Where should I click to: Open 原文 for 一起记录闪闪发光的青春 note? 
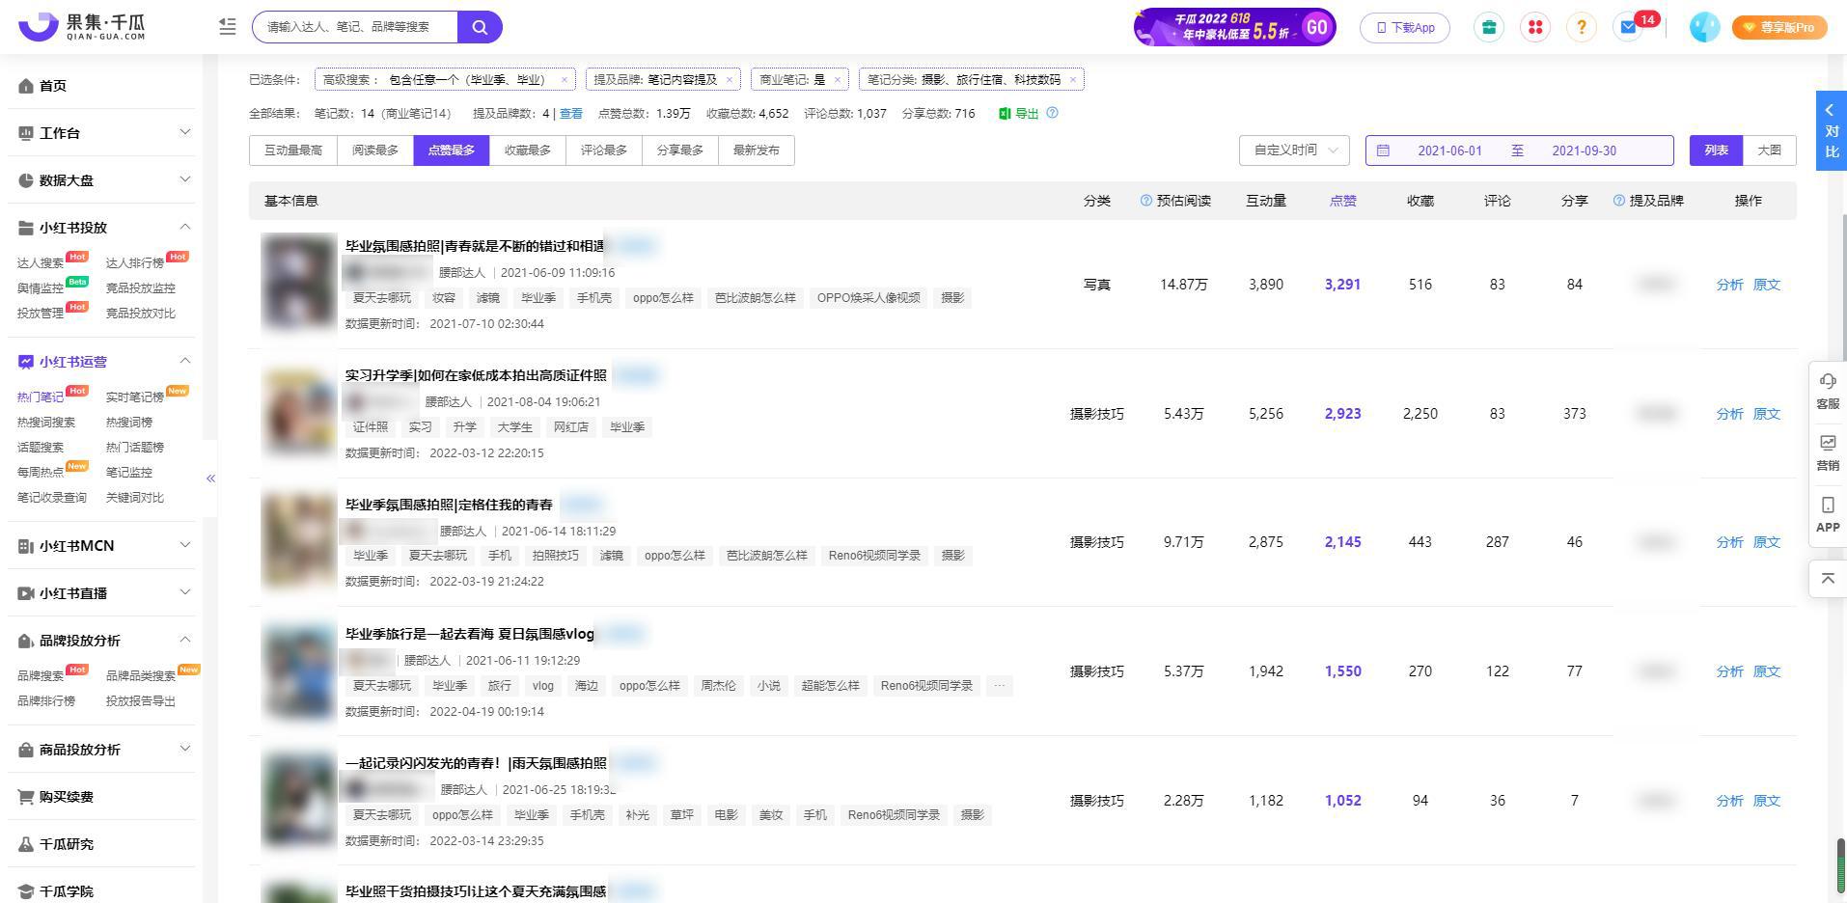1766,801
